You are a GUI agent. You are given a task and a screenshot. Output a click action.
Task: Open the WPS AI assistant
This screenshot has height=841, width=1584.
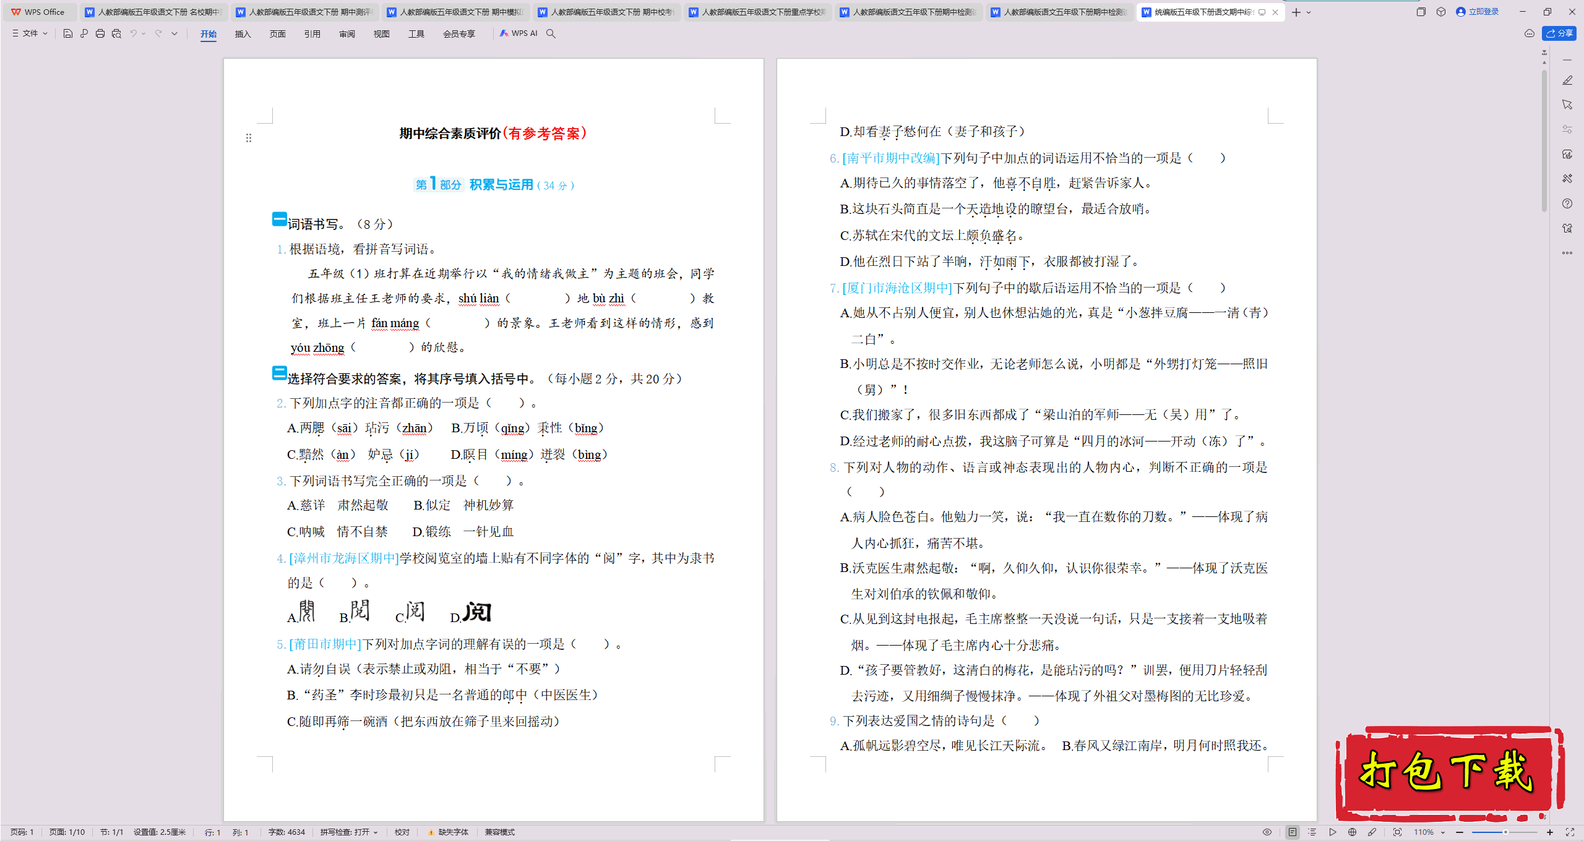coord(519,33)
